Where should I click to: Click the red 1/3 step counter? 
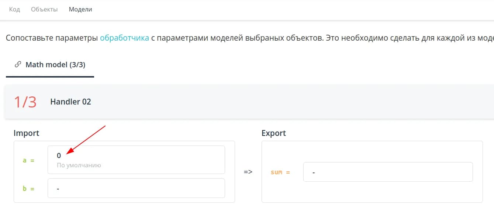25,102
